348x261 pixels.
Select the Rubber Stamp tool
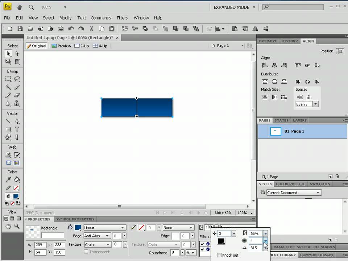coord(17,103)
